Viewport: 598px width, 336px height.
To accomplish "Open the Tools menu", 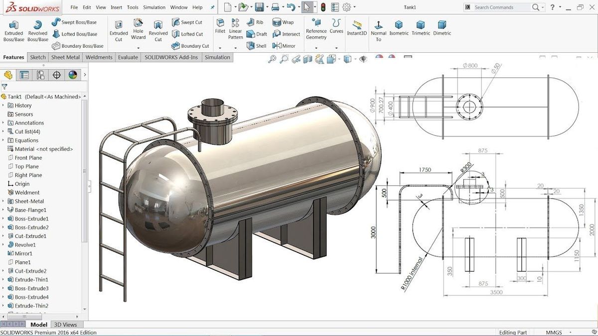I will click(133, 7).
